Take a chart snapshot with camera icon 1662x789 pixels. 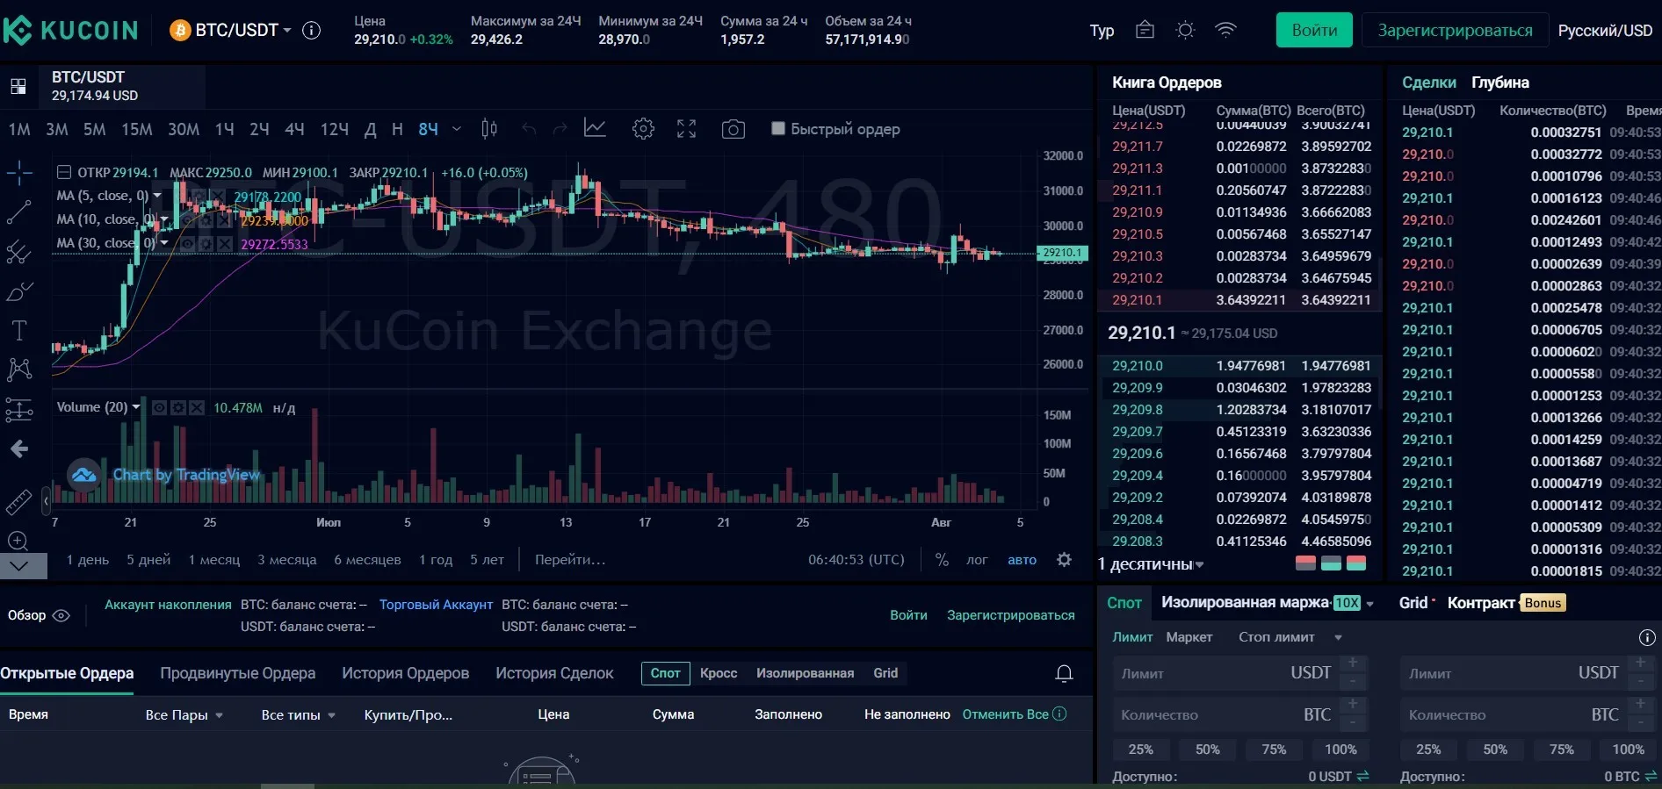coord(733,129)
